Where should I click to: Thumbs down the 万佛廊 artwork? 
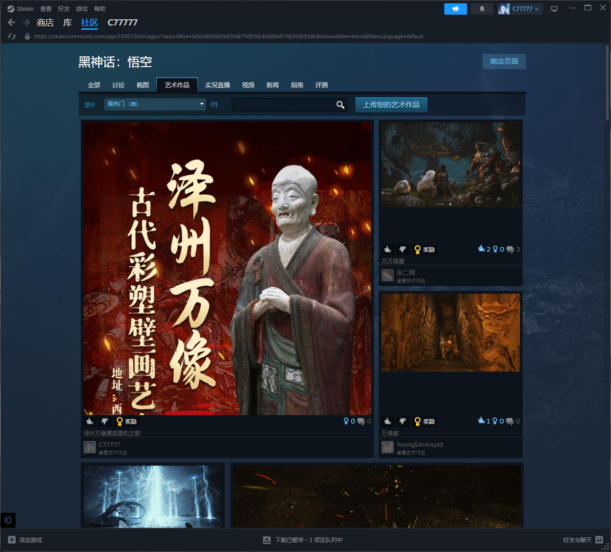tap(403, 421)
